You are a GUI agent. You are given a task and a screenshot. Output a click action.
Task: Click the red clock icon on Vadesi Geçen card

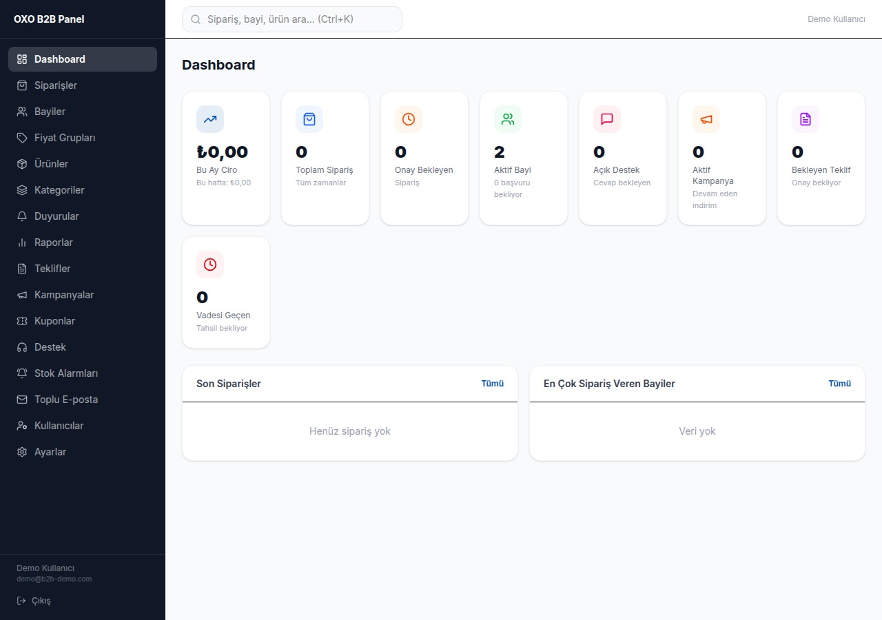tap(210, 265)
